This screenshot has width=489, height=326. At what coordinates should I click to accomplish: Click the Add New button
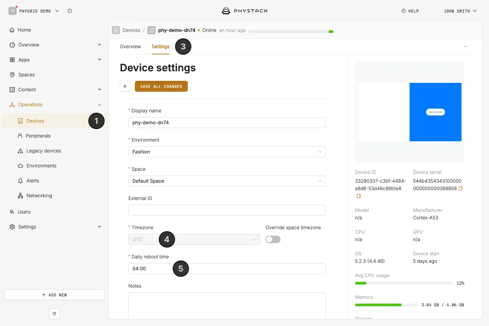(54, 295)
